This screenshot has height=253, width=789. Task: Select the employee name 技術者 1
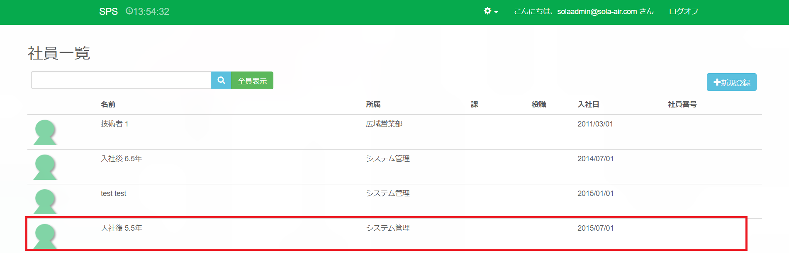[114, 124]
